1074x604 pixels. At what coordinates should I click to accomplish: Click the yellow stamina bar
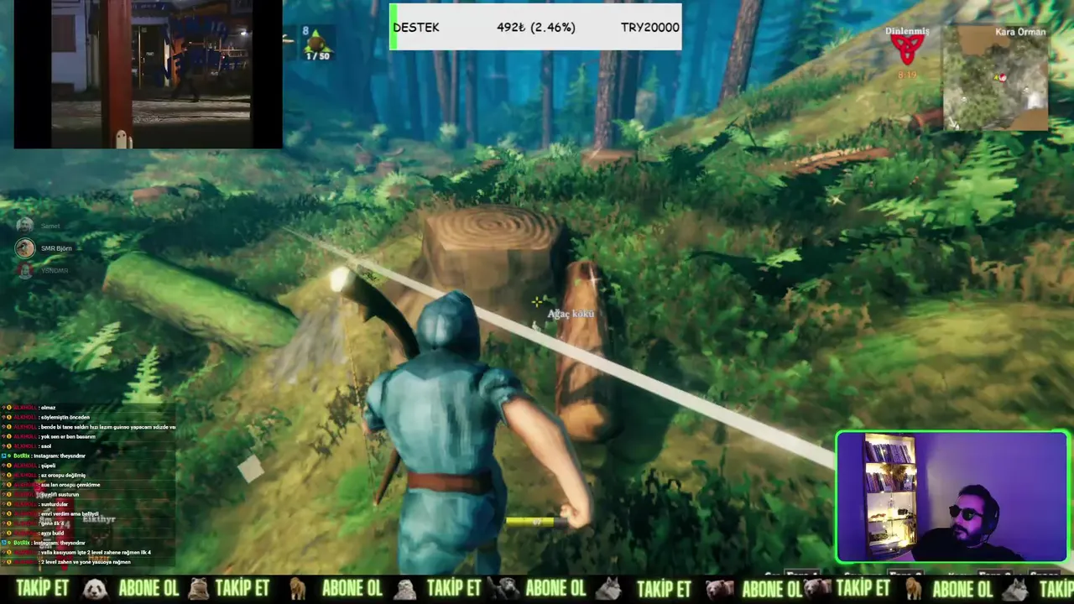click(x=534, y=521)
